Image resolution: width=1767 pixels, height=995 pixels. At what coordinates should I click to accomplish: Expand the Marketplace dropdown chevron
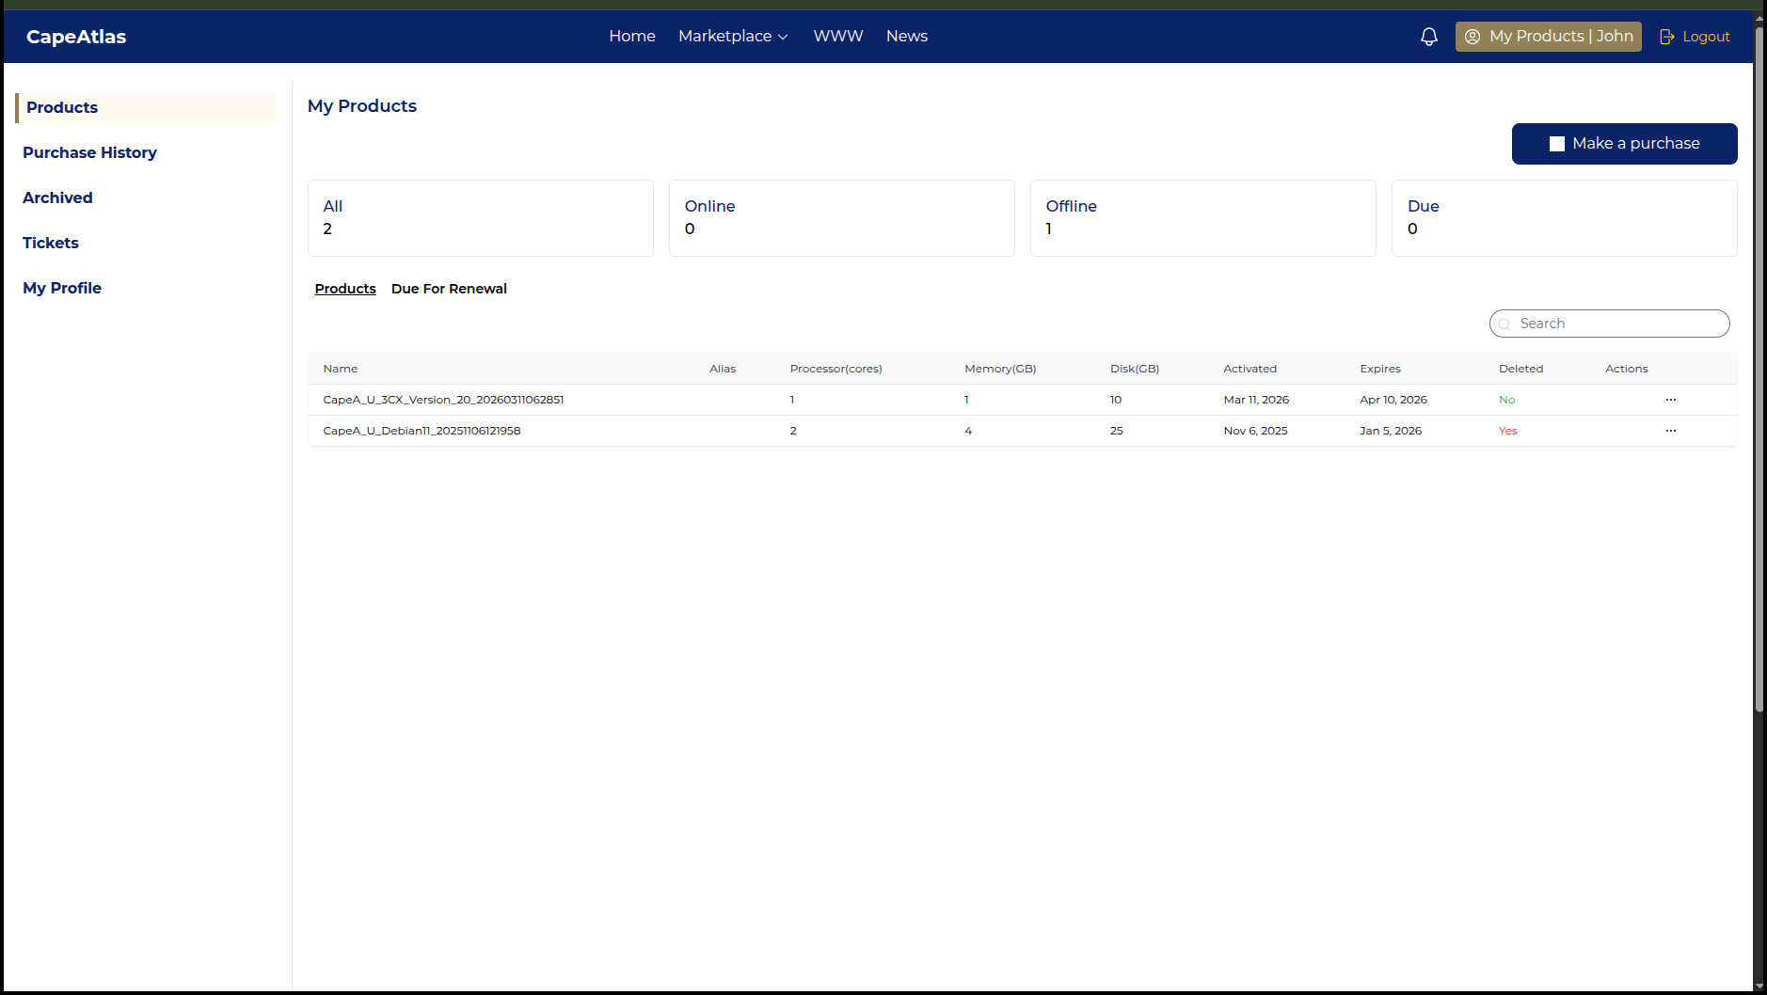[x=783, y=37]
